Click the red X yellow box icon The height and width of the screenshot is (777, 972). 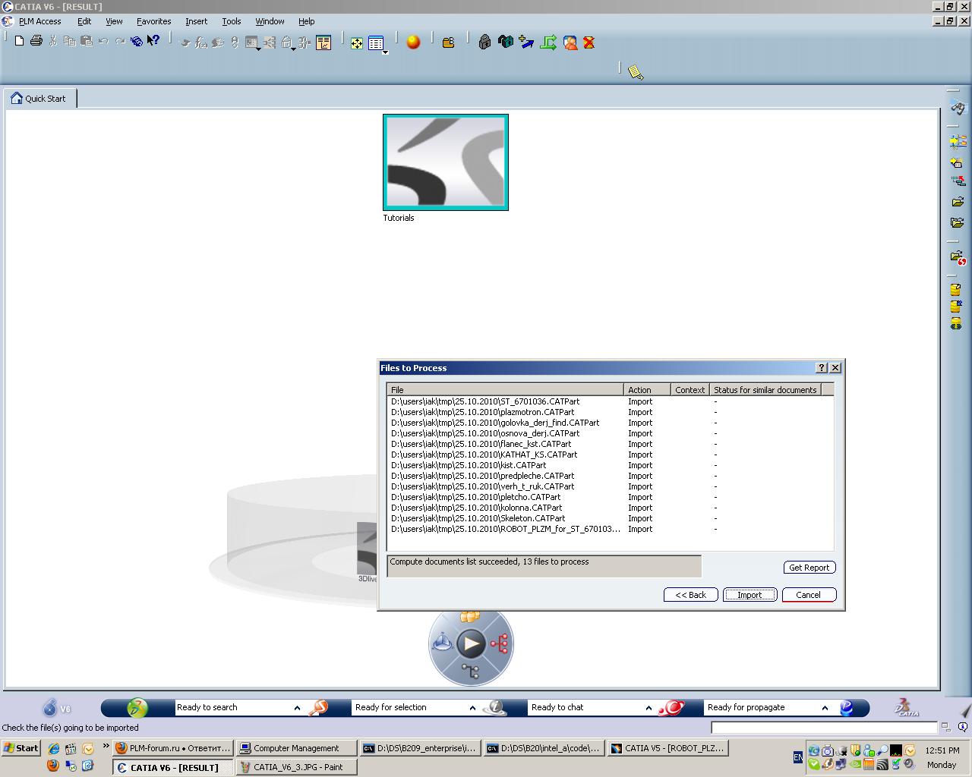point(589,43)
